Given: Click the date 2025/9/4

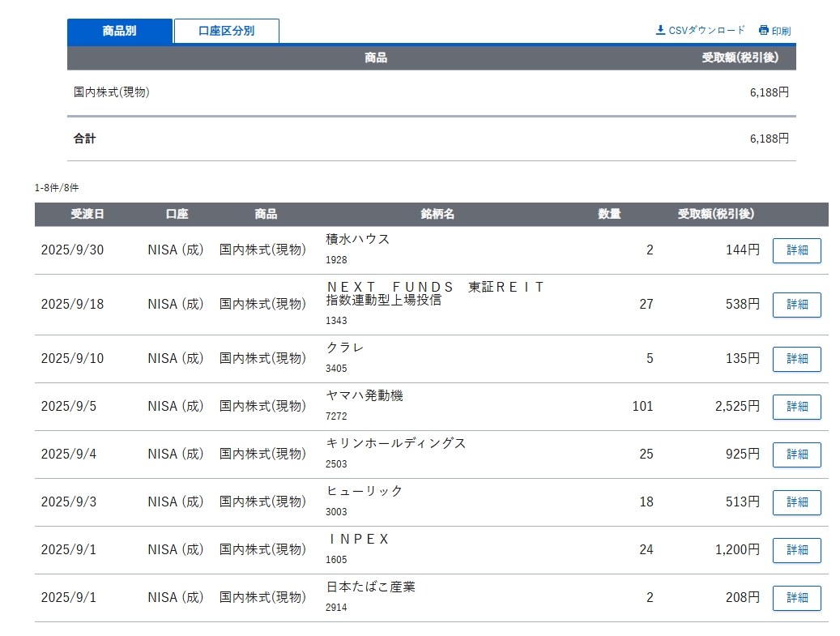Looking at the screenshot, I should (x=69, y=454).
